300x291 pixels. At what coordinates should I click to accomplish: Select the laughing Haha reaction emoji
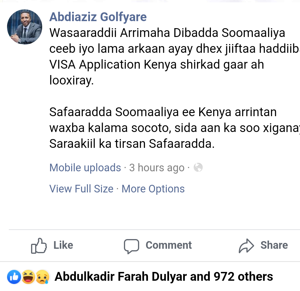(x=28, y=277)
